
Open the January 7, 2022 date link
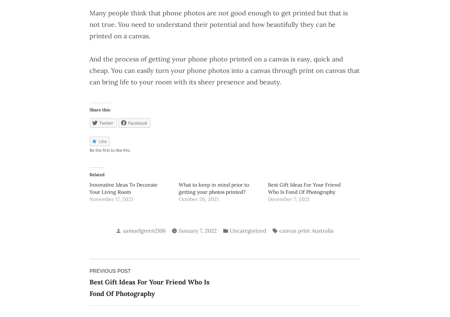(197, 231)
